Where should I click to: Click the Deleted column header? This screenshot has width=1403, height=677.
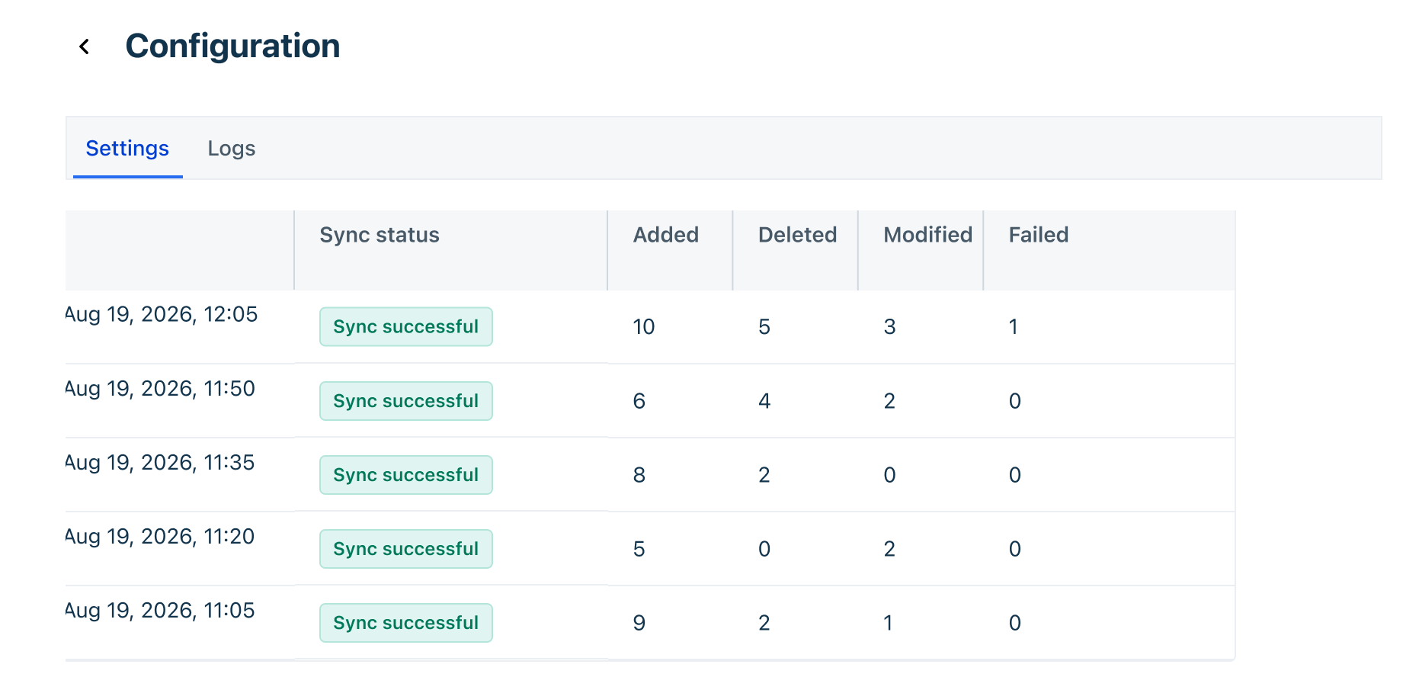797,235
